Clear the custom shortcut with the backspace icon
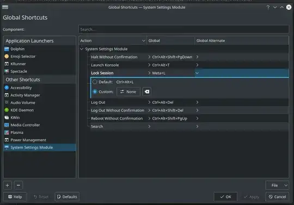 [146, 92]
